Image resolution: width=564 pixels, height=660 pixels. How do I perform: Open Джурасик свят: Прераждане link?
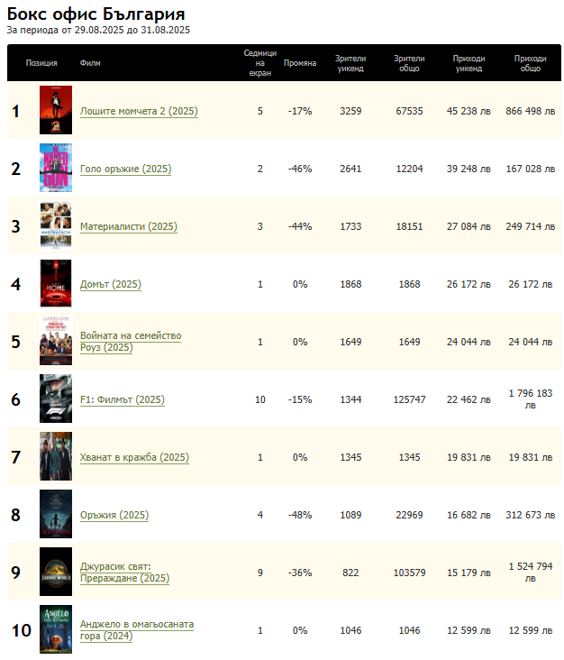[124, 573]
